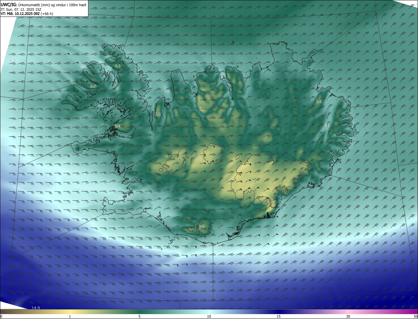Click the '10' tick on the color scale
This screenshot has height=319, width=418.
pyautogui.click(x=209, y=316)
